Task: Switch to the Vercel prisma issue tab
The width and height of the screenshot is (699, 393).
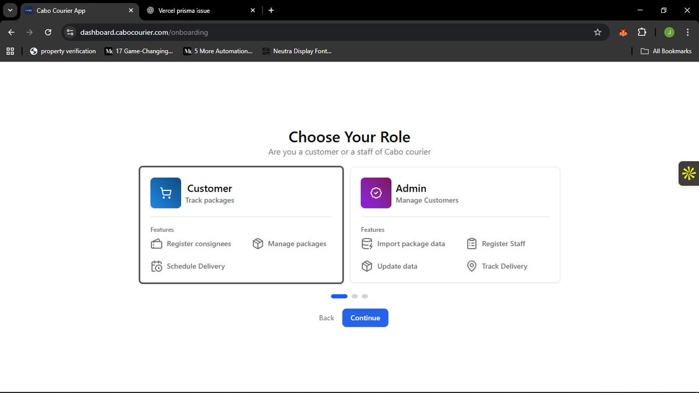Action: 201,10
